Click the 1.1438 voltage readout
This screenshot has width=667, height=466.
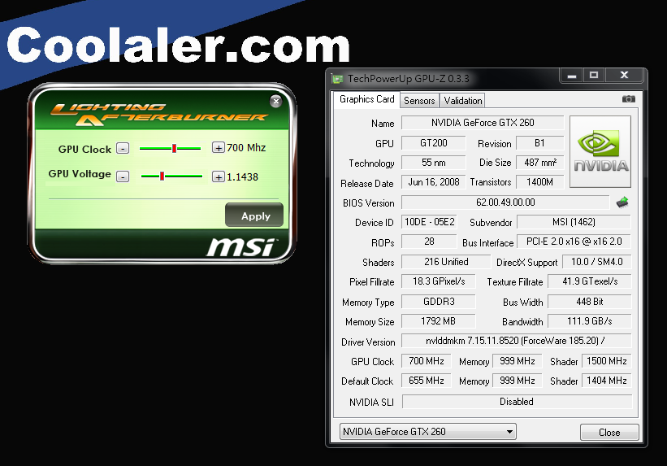242,176
